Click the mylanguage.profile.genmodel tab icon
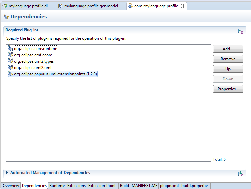 click(x=60, y=6)
